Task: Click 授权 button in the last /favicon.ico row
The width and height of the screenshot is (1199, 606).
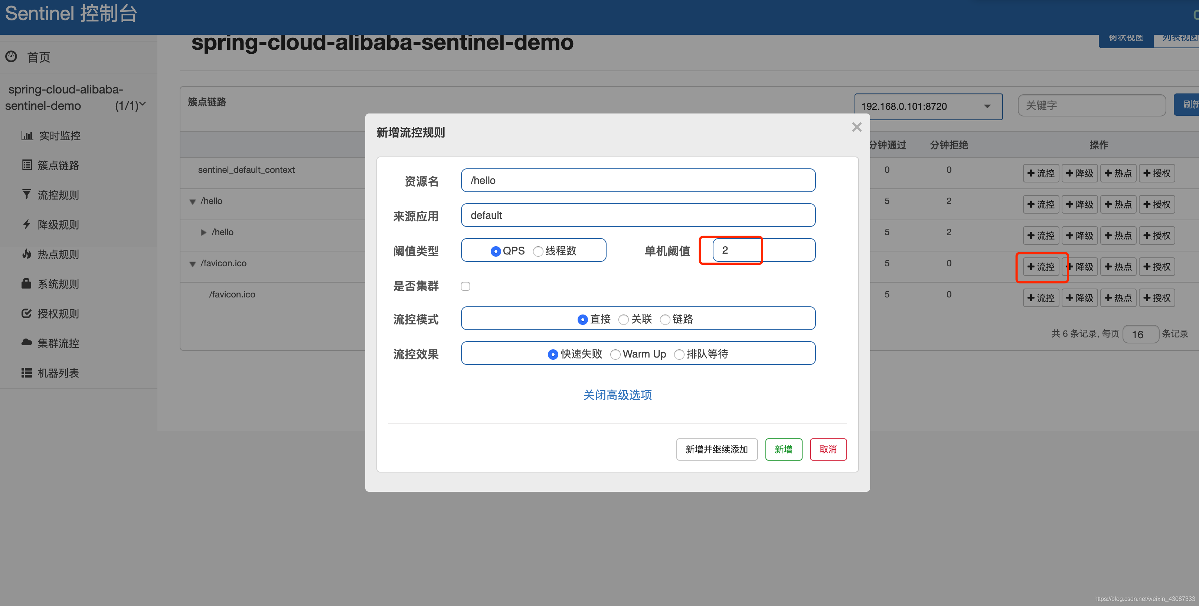Action: click(1157, 298)
